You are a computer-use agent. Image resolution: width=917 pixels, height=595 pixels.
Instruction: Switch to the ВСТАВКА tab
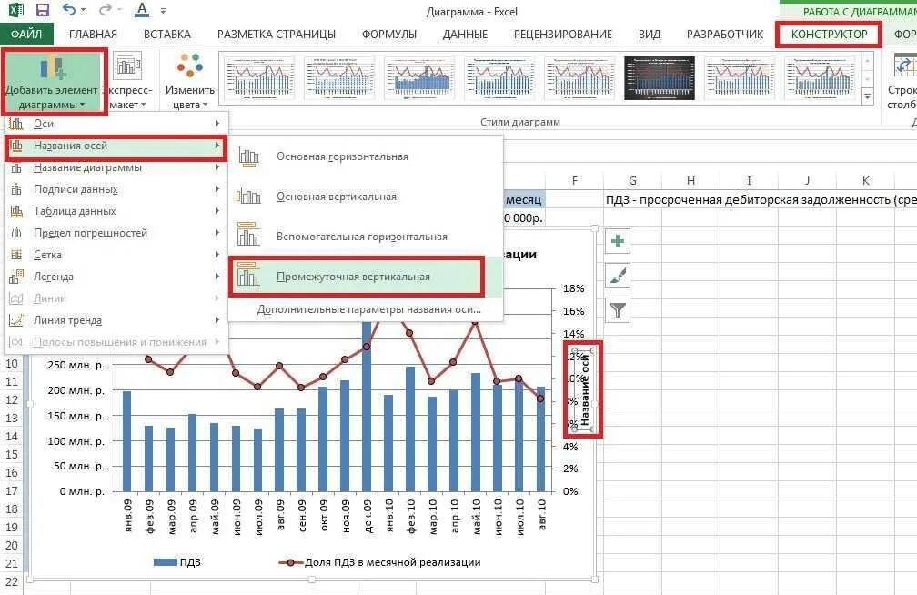[x=167, y=34]
